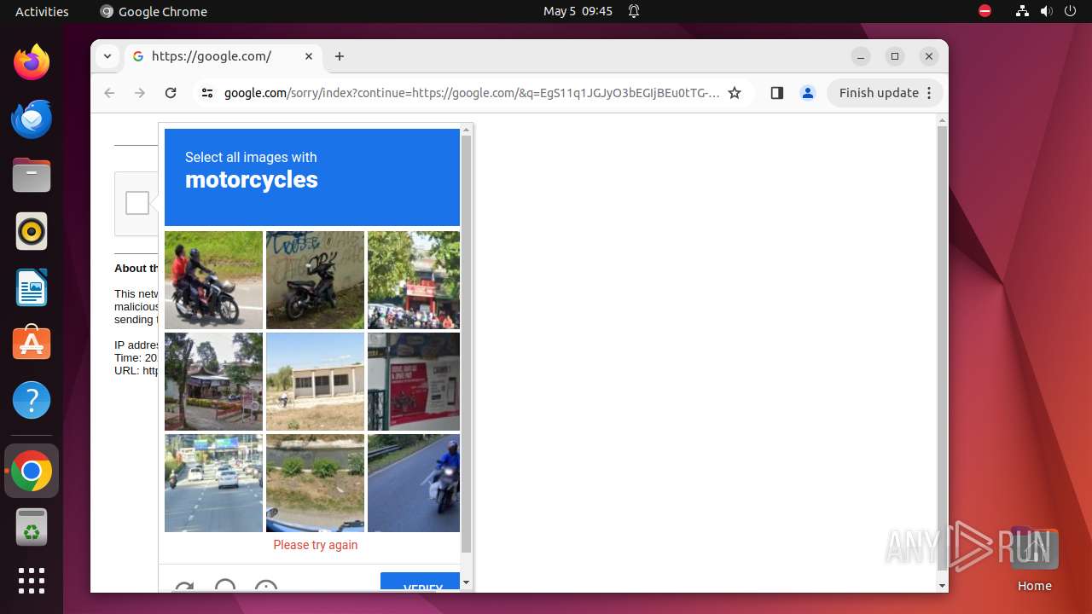Click the VERIFY button
1092x614 pixels.
[421, 582]
